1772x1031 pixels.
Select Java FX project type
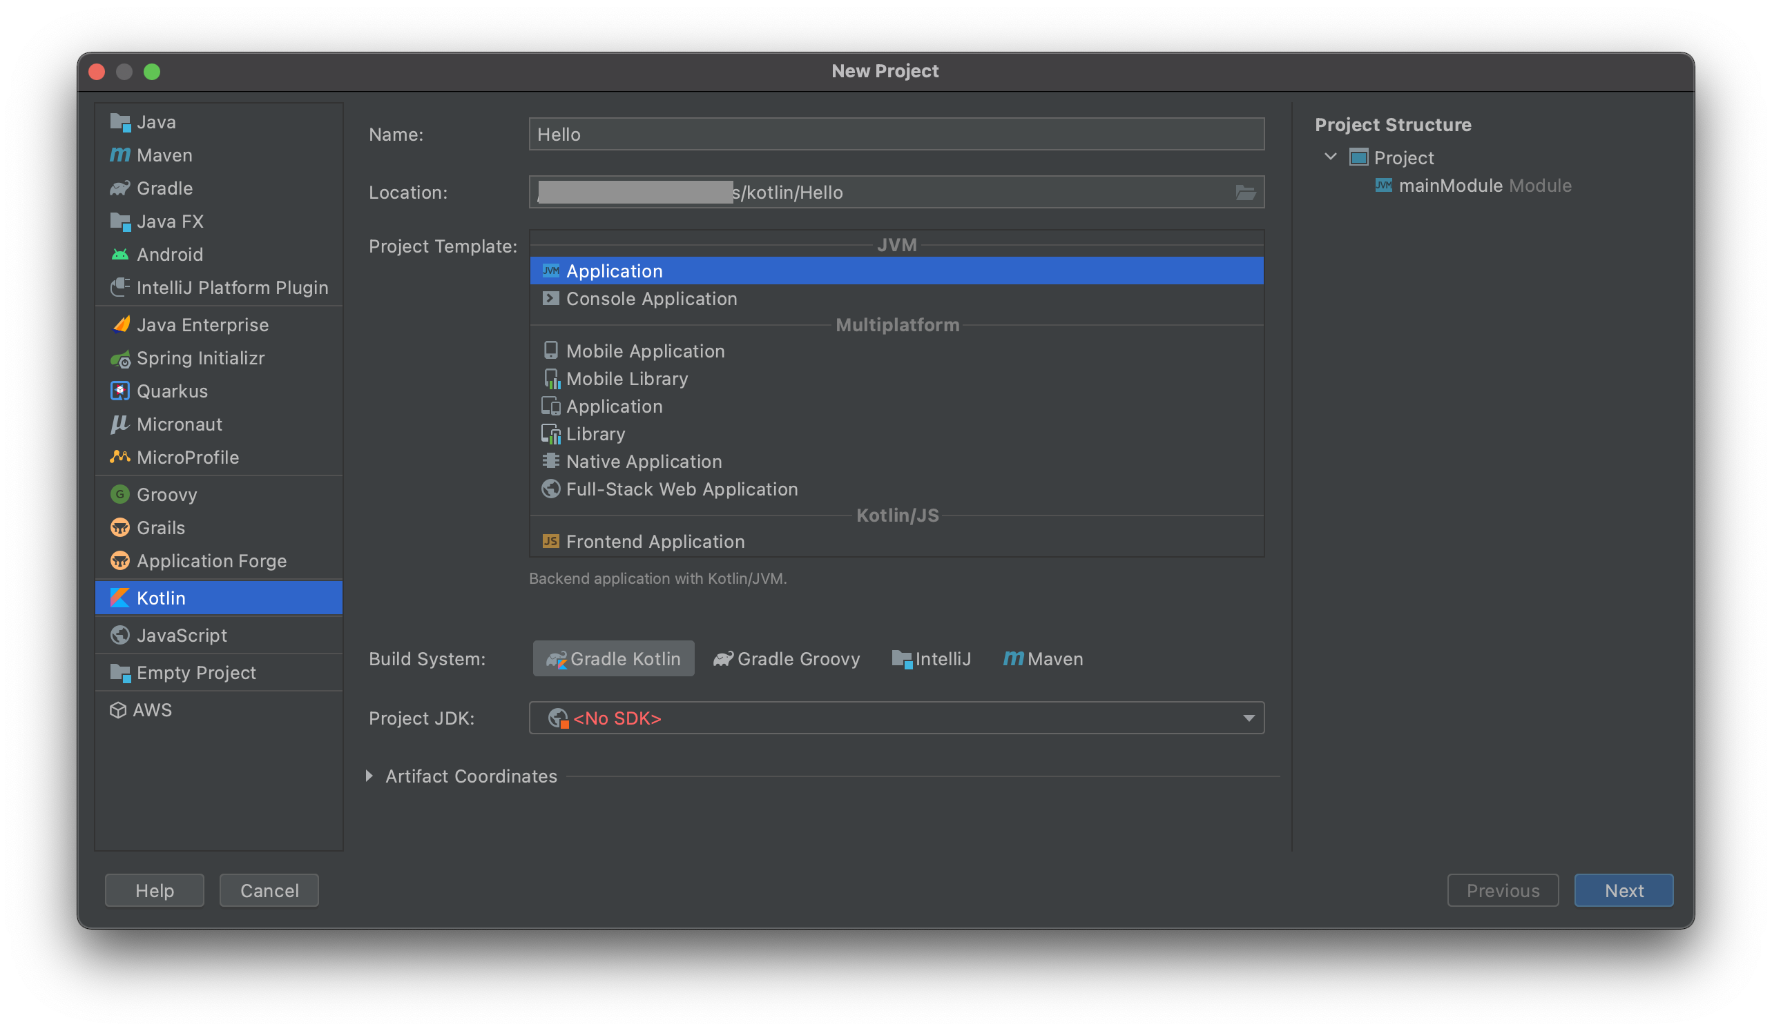pos(219,222)
